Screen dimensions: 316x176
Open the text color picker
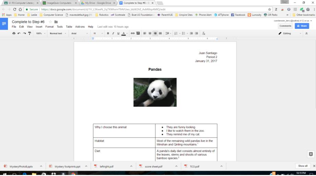coord(124,33)
